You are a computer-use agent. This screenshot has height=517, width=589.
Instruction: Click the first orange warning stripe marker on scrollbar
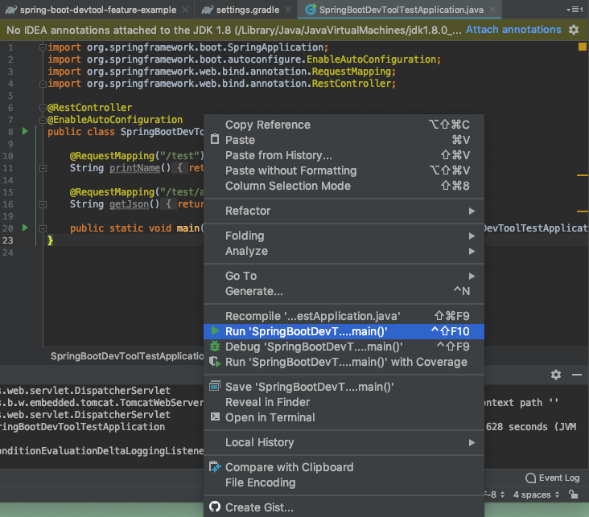coord(582,175)
